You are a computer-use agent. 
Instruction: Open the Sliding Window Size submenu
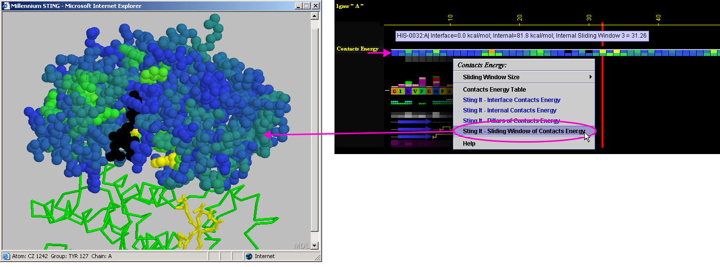524,77
